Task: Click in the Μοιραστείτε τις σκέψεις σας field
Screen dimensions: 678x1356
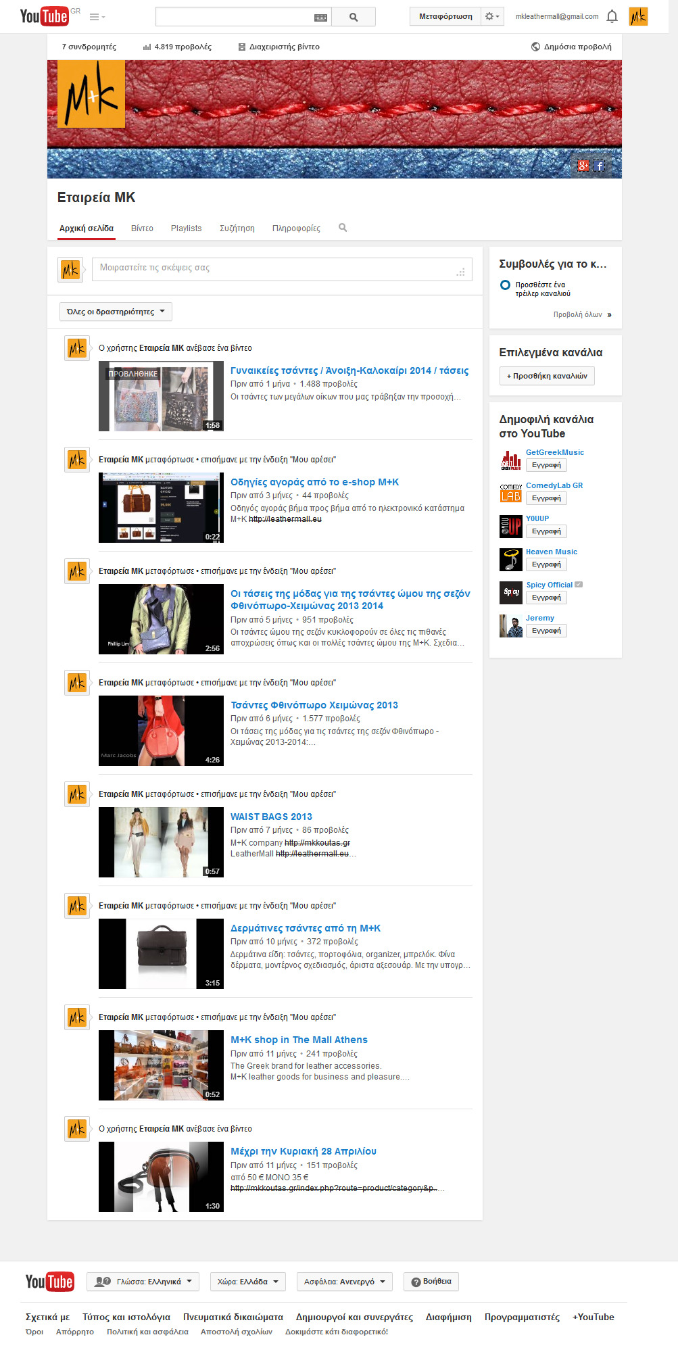Action: pyautogui.click(x=282, y=269)
